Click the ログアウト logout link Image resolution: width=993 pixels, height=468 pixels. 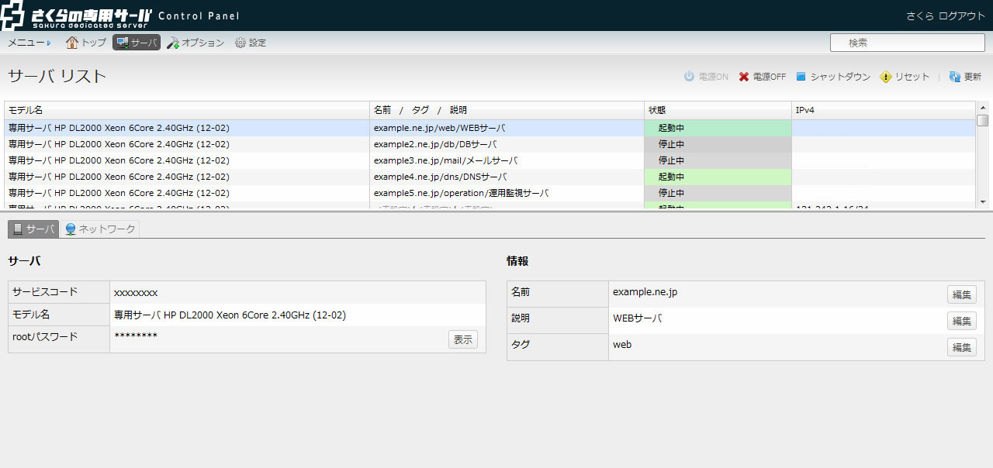(x=961, y=15)
